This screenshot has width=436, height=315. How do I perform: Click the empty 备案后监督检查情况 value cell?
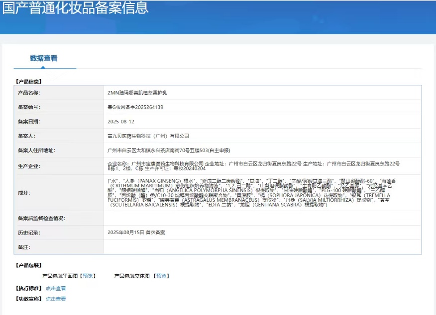coord(262,218)
